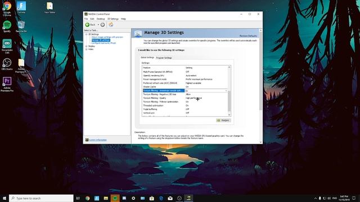Select the Triple buffering row
Screen dimensions: 360x202
pyautogui.click(x=185, y=109)
